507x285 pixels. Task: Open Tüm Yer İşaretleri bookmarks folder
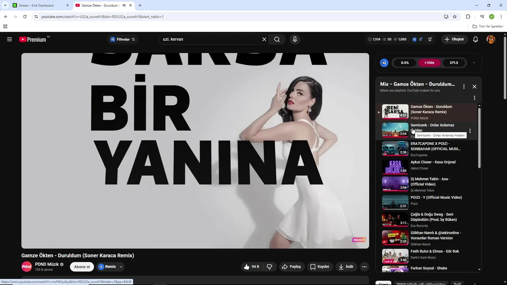coord(488,27)
